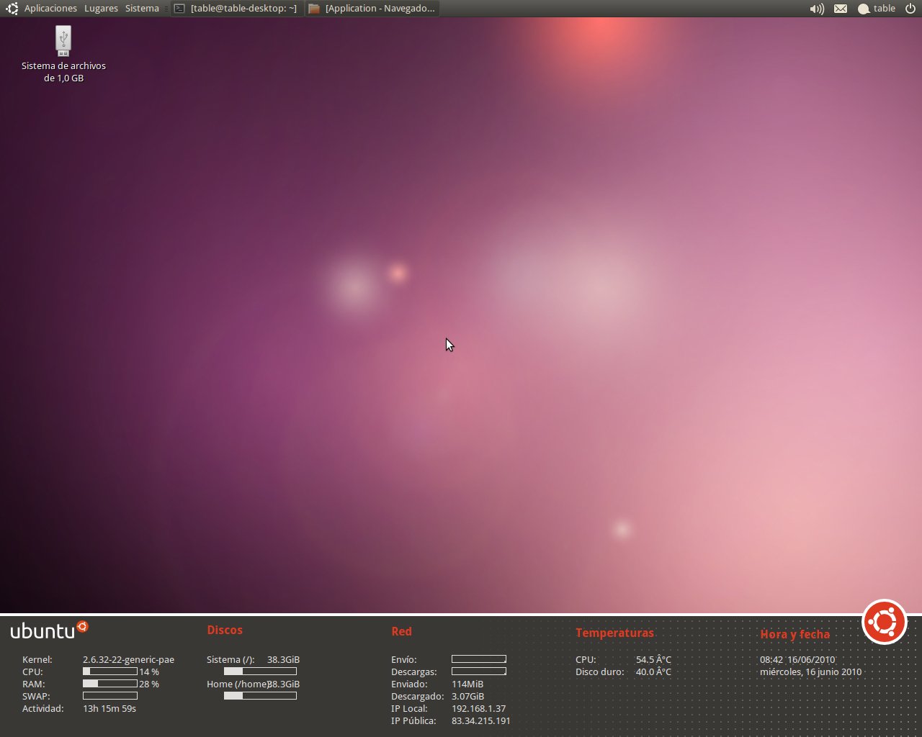Click the Sistema (/) disk usage bar
The width and height of the screenshot is (922, 737).
coord(260,672)
